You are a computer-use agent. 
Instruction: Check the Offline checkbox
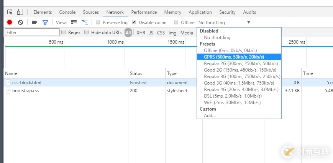[176, 23]
